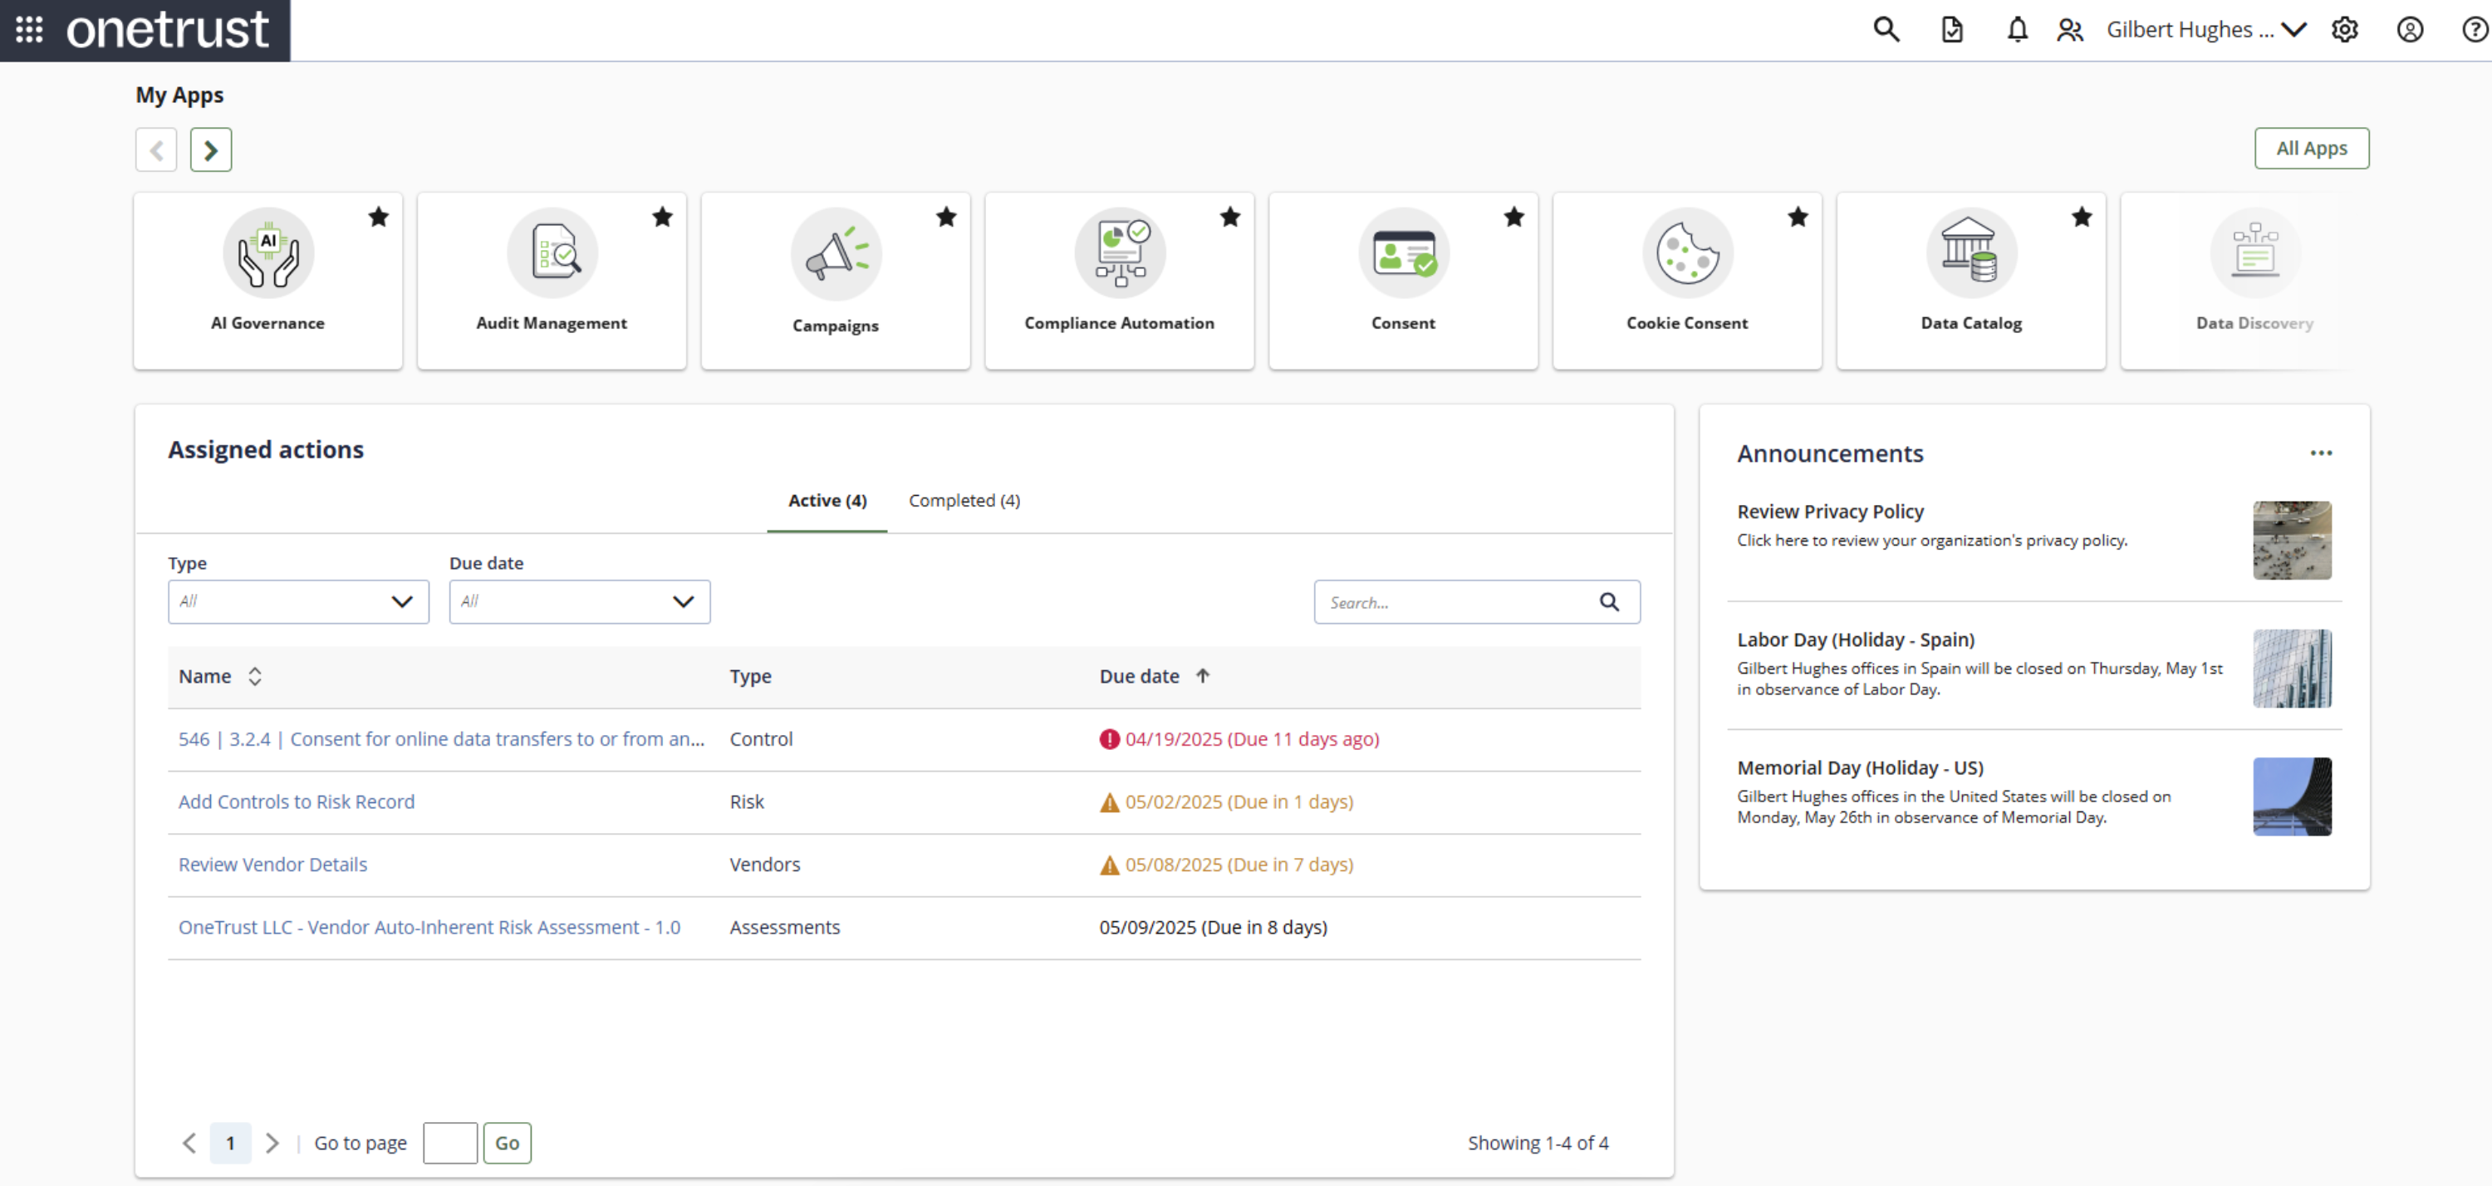Open the Data Discovery app
The width and height of the screenshot is (2492, 1186).
point(2254,281)
